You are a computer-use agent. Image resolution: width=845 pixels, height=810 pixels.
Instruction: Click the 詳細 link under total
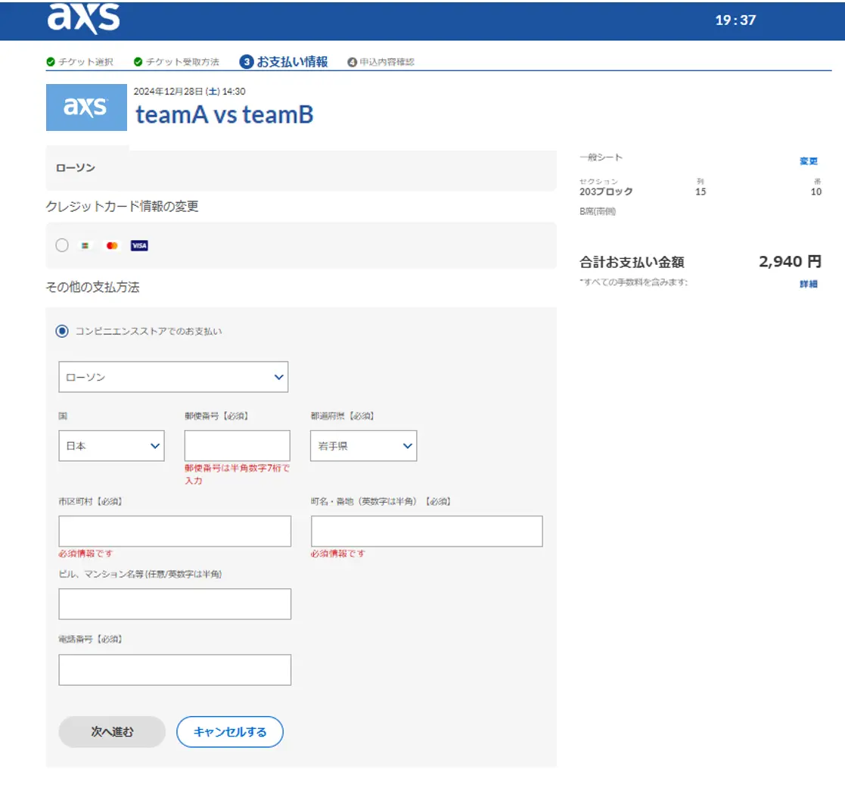tap(809, 284)
